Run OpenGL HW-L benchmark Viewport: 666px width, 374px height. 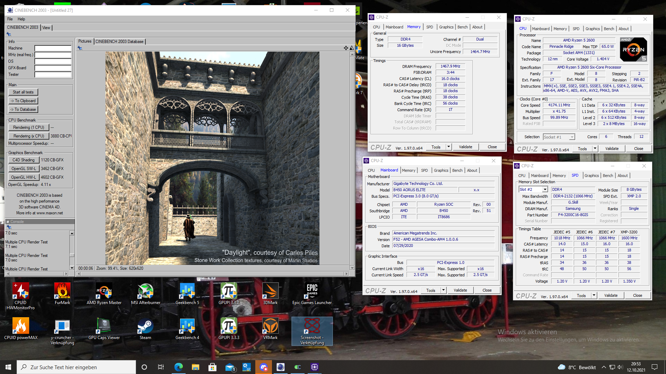[x=24, y=177]
